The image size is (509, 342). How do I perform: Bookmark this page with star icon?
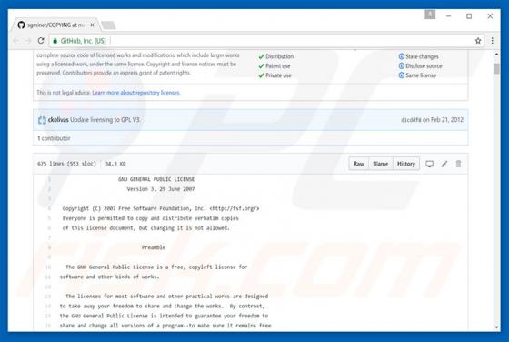pyautogui.click(x=478, y=41)
